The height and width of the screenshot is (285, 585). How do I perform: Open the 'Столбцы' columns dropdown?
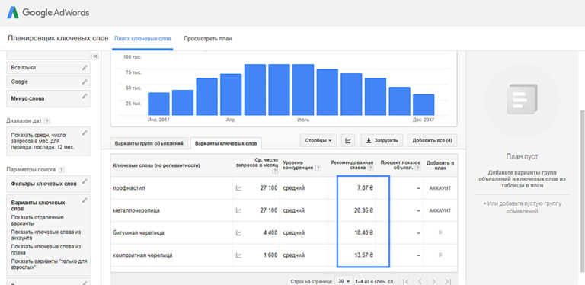(x=318, y=141)
